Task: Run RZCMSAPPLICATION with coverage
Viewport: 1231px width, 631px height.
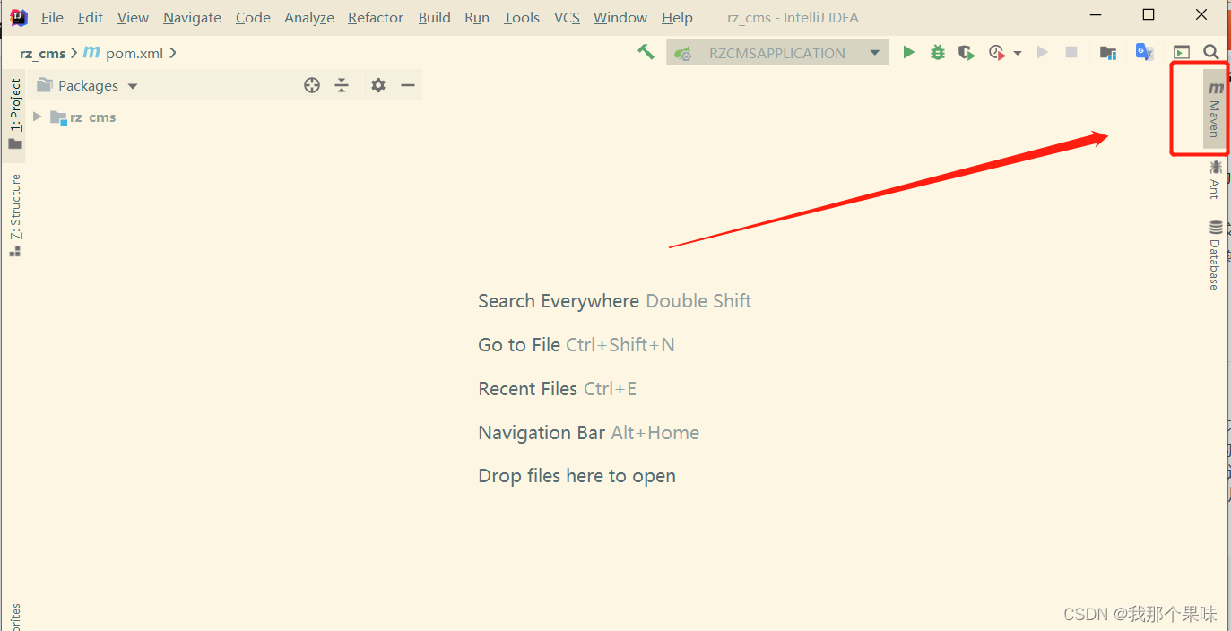Action: click(966, 52)
